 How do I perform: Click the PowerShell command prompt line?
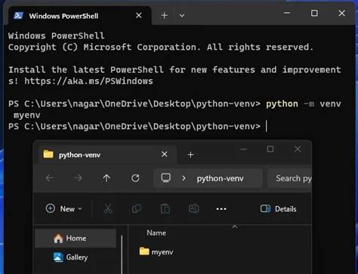[x=137, y=126]
